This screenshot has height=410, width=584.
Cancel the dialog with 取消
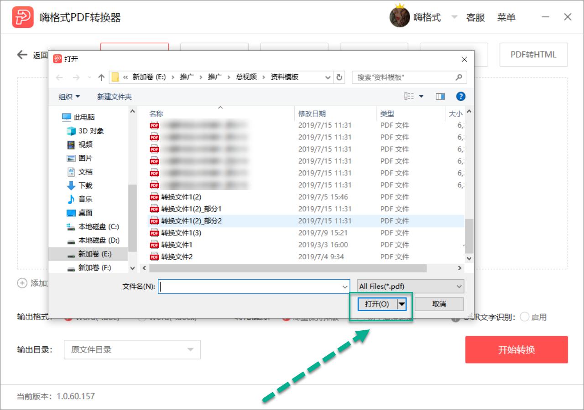439,304
